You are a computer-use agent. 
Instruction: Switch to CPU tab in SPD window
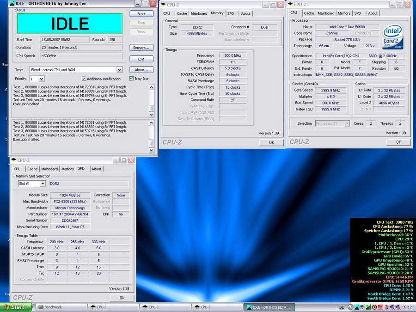pos(17,169)
